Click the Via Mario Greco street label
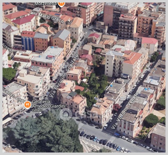Viewport: 168px width, 155px height. click(47, 17)
